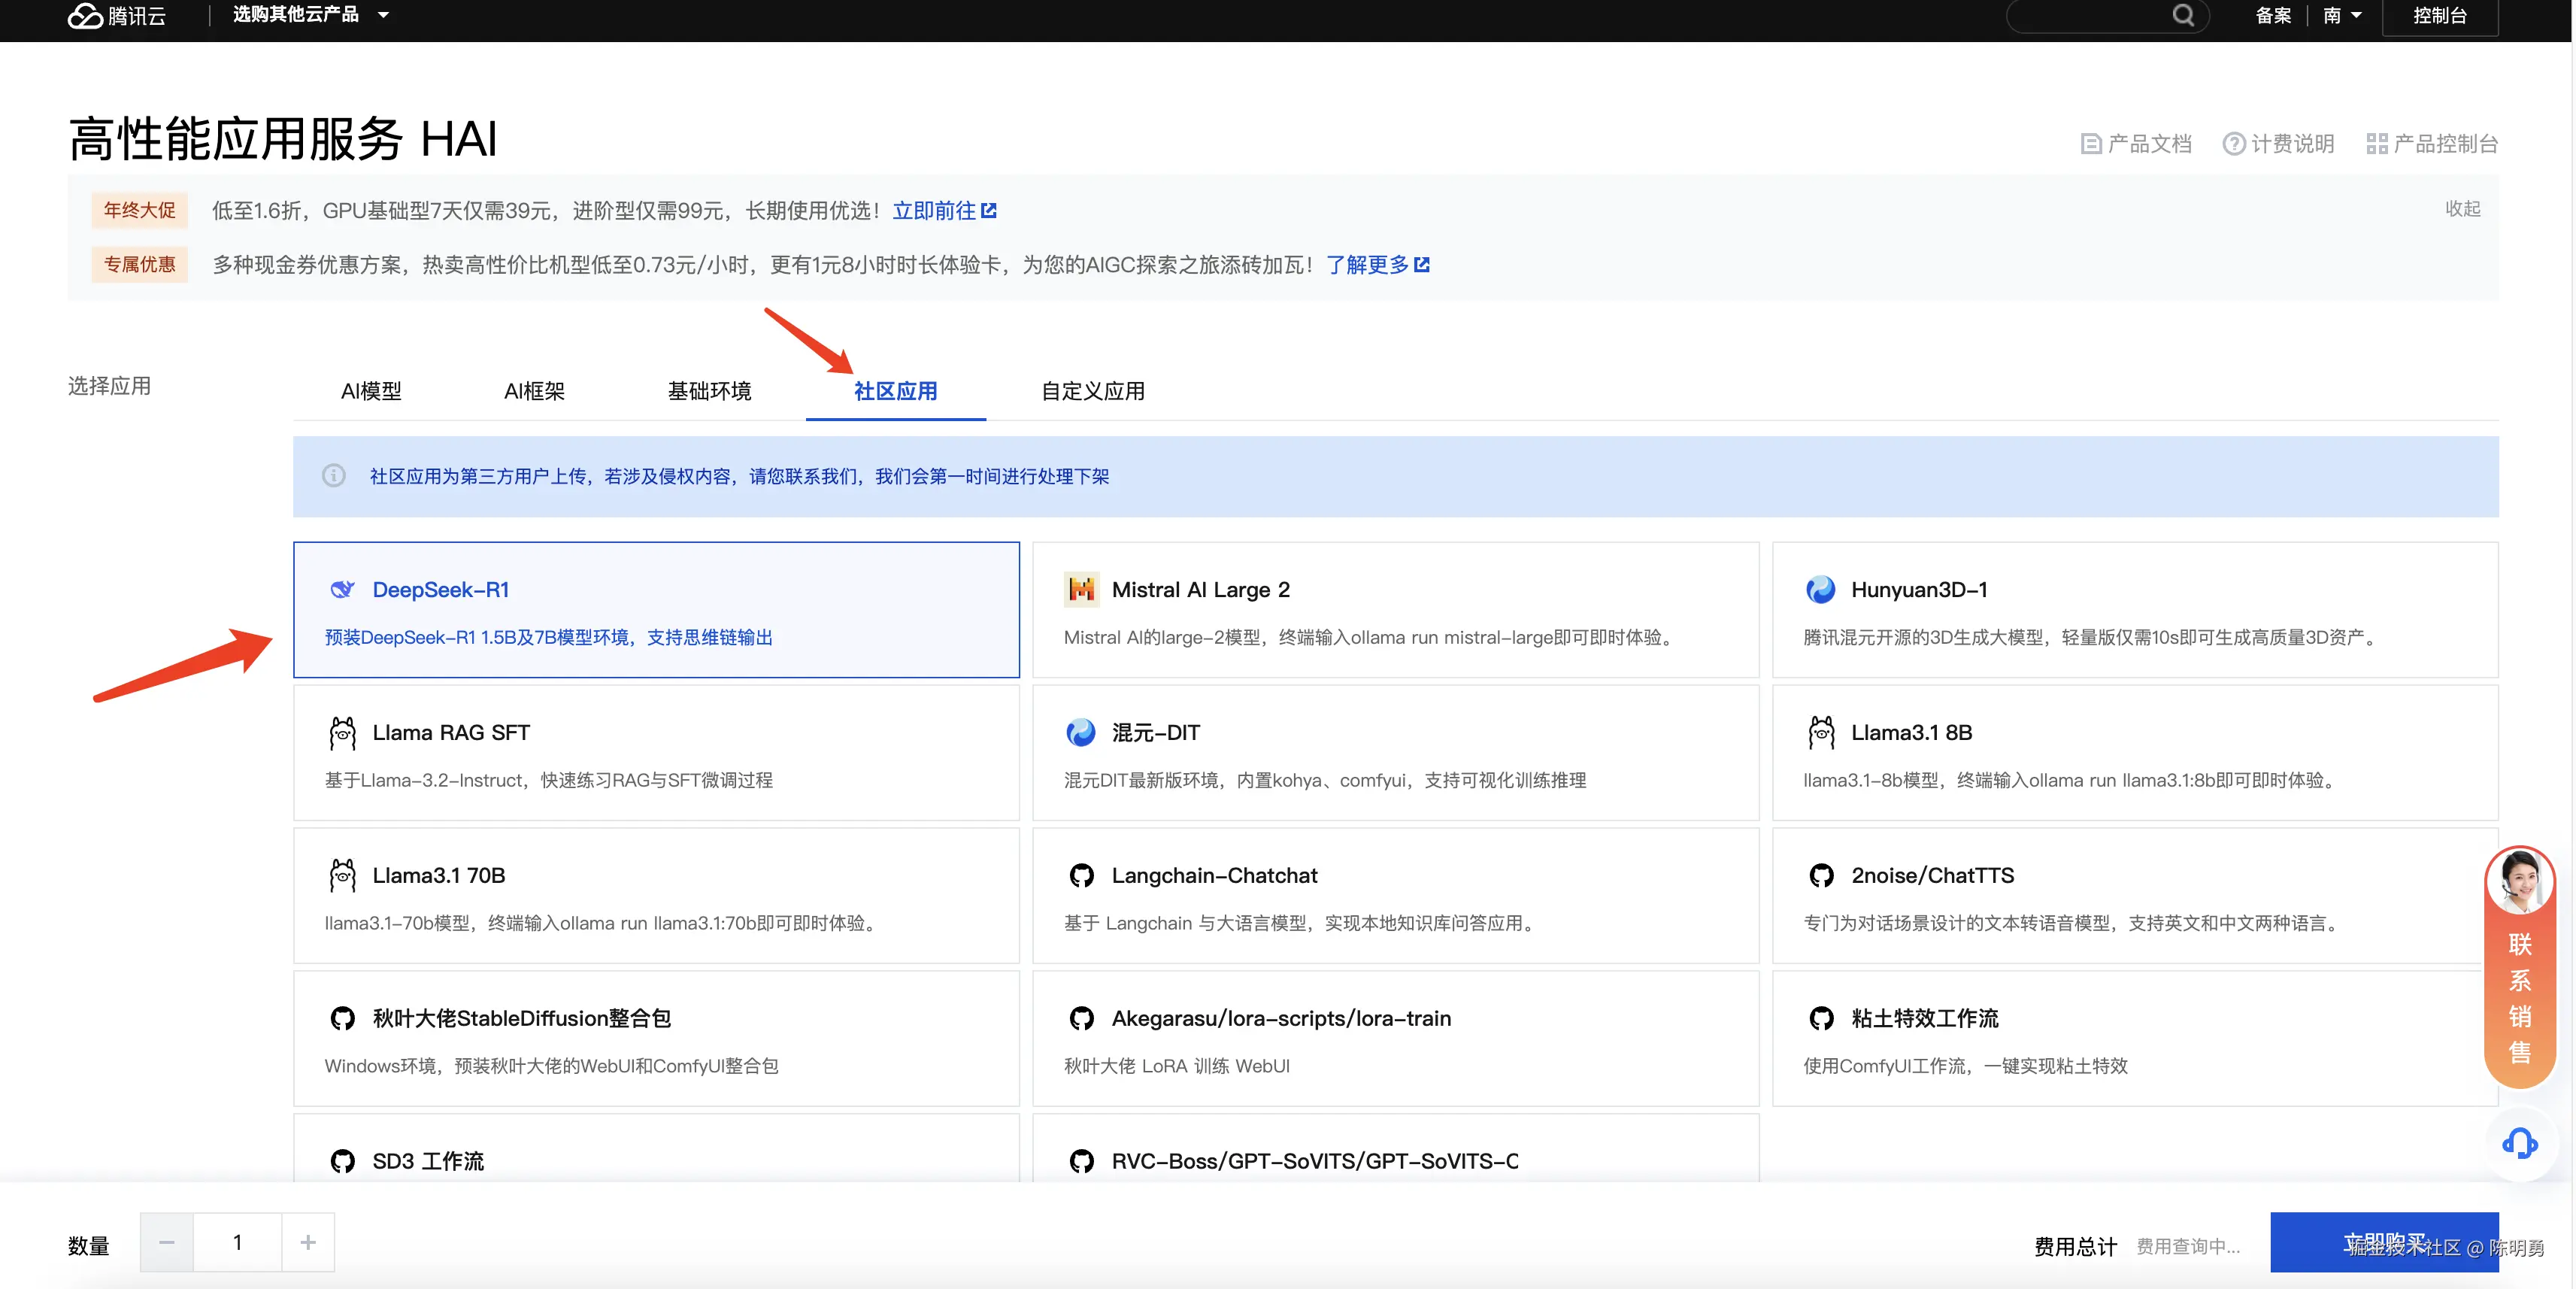2576x1289 pixels.
Task: Open 计费说明 billing help icon link
Action: (x=2233, y=144)
